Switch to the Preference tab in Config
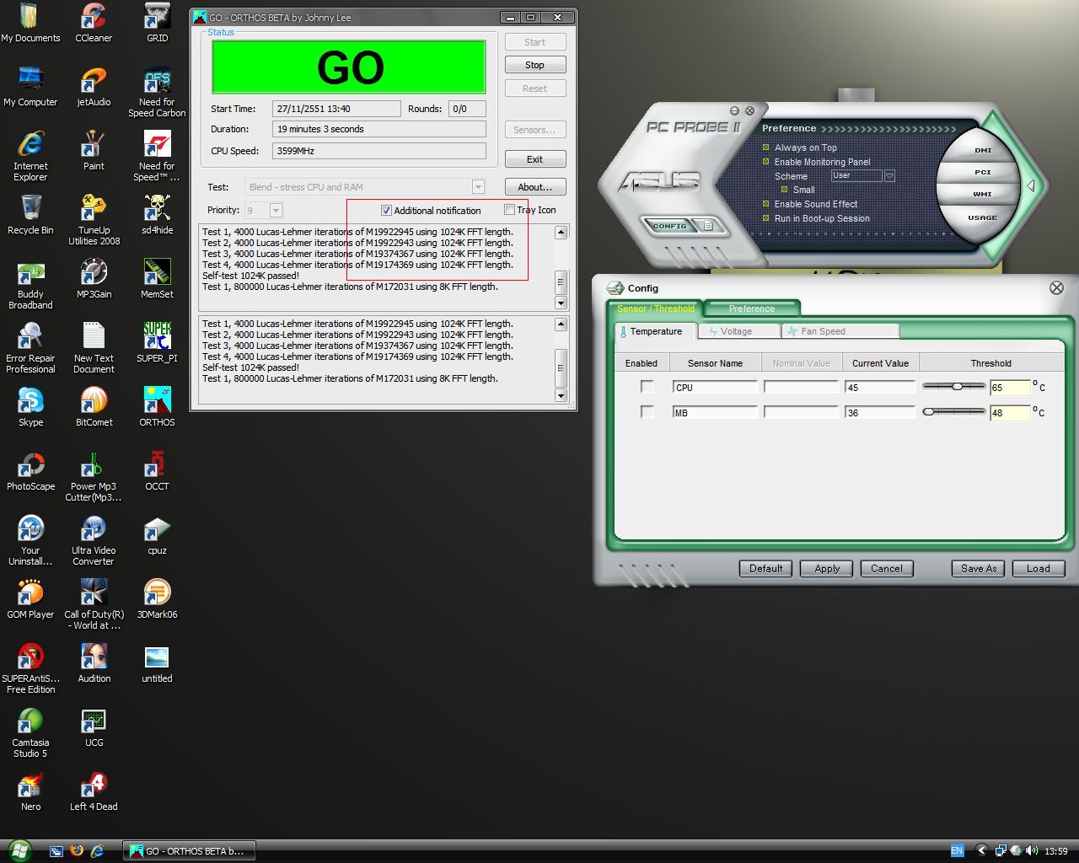This screenshot has width=1079, height=863. (751, 308)
